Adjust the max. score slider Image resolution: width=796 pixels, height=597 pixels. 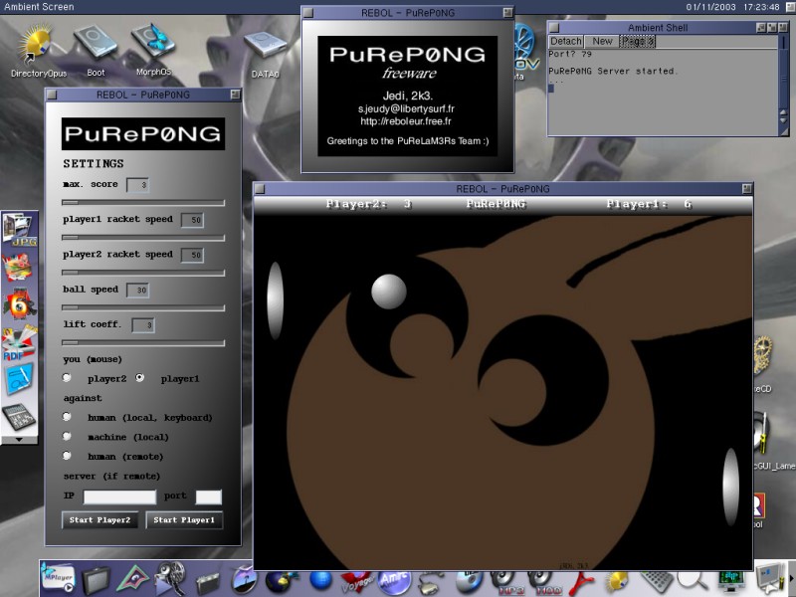pos(143,203)
